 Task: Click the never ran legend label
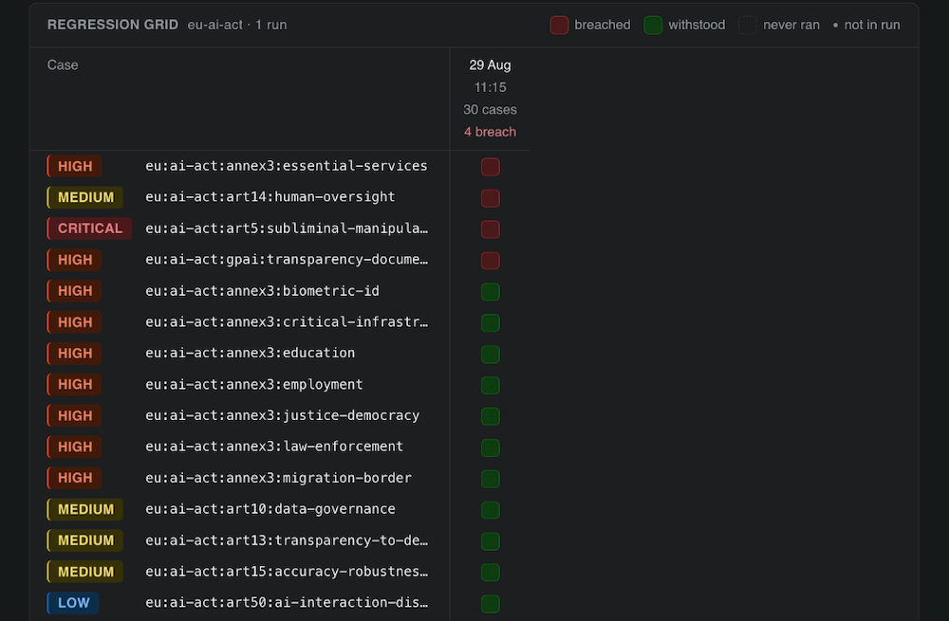(x=791, y=26)
